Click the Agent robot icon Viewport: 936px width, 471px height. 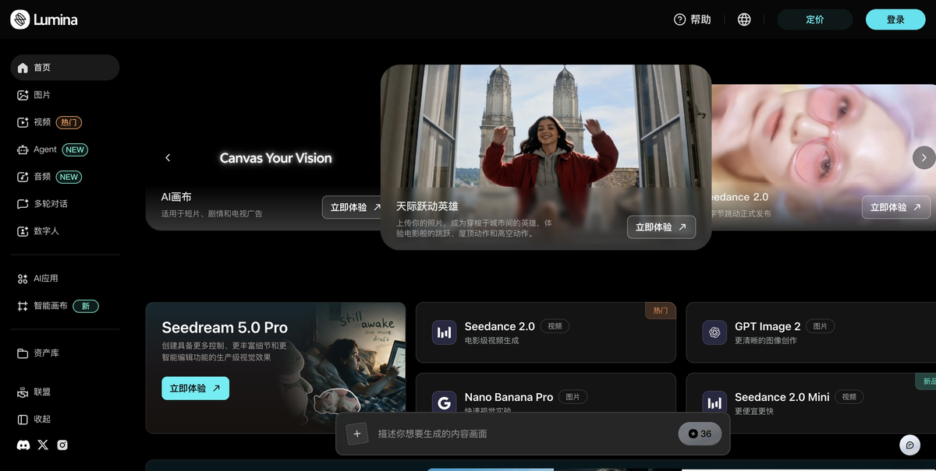tap(23, 149)
